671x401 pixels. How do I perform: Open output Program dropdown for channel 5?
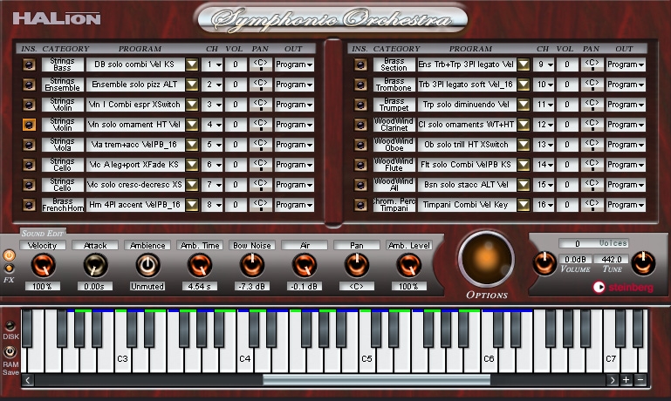click(294, 145)
